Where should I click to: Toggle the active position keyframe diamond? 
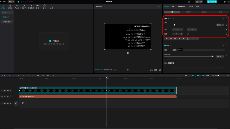[227, 30]
